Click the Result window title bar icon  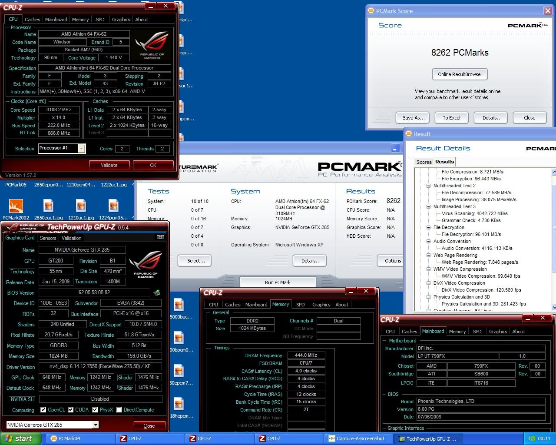point(409,134)
